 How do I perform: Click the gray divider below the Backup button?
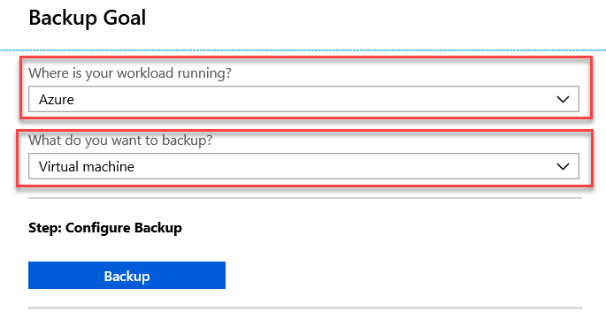coord(305,307)
